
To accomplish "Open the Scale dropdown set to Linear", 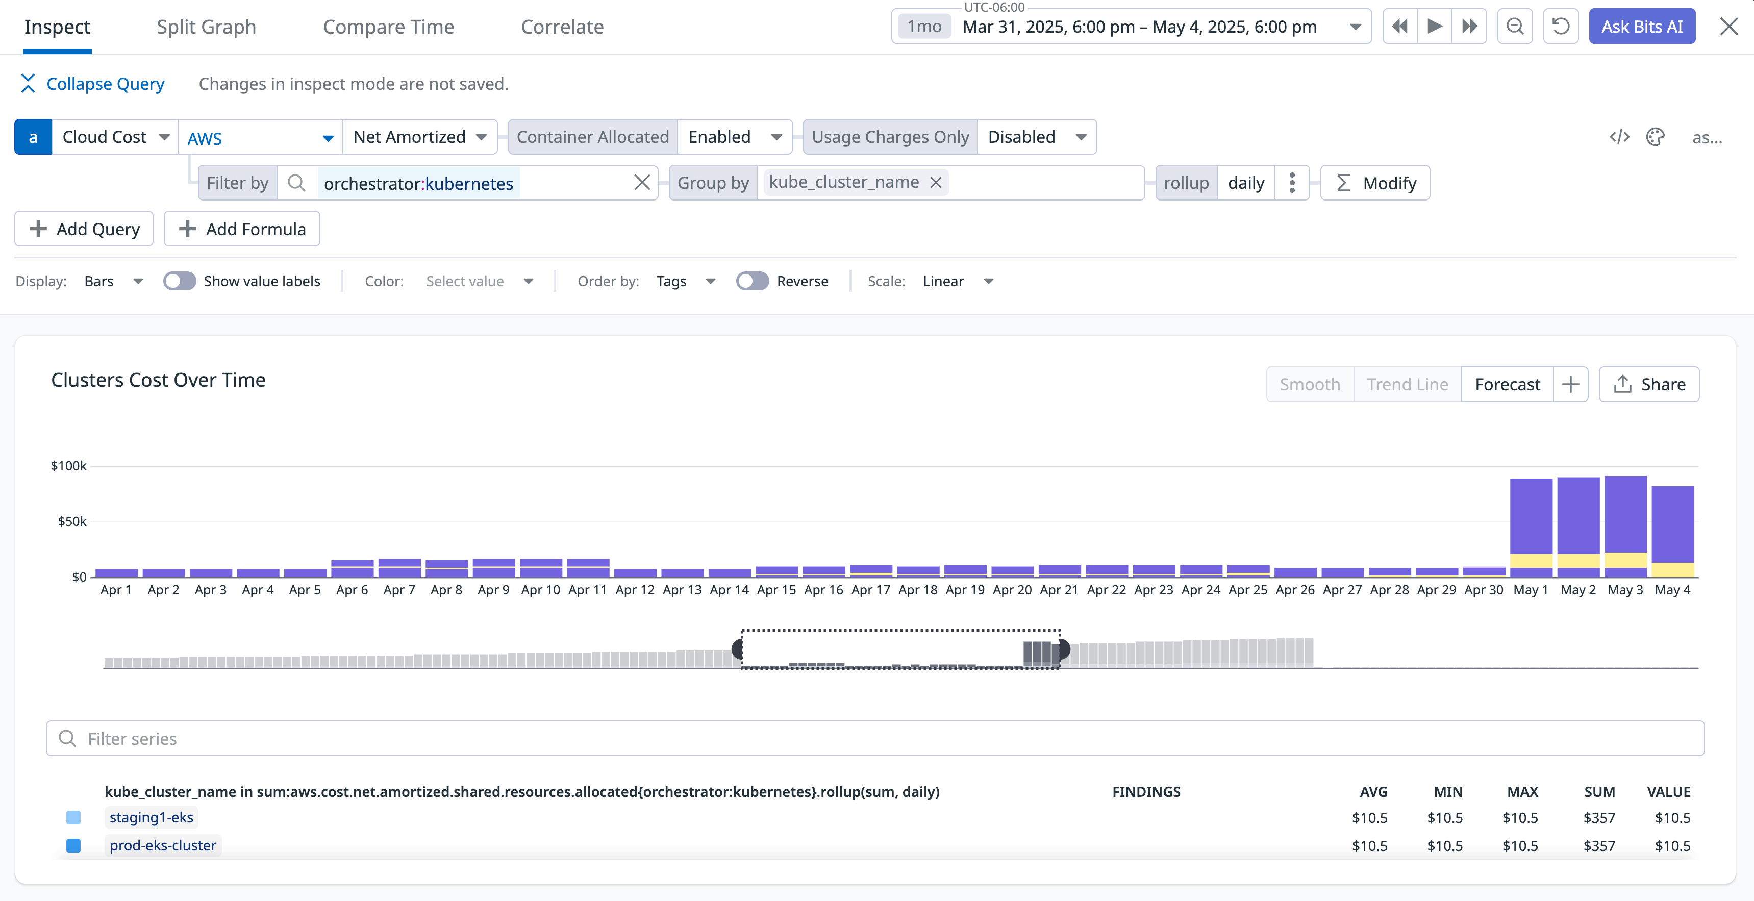I will click(x=957, y=281).
